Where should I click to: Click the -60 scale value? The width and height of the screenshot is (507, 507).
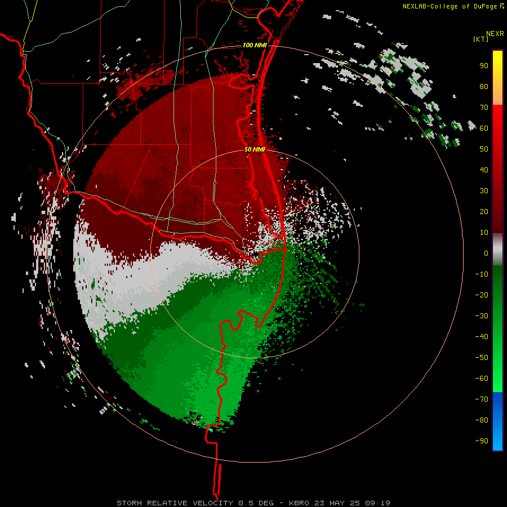click(482, 379)
